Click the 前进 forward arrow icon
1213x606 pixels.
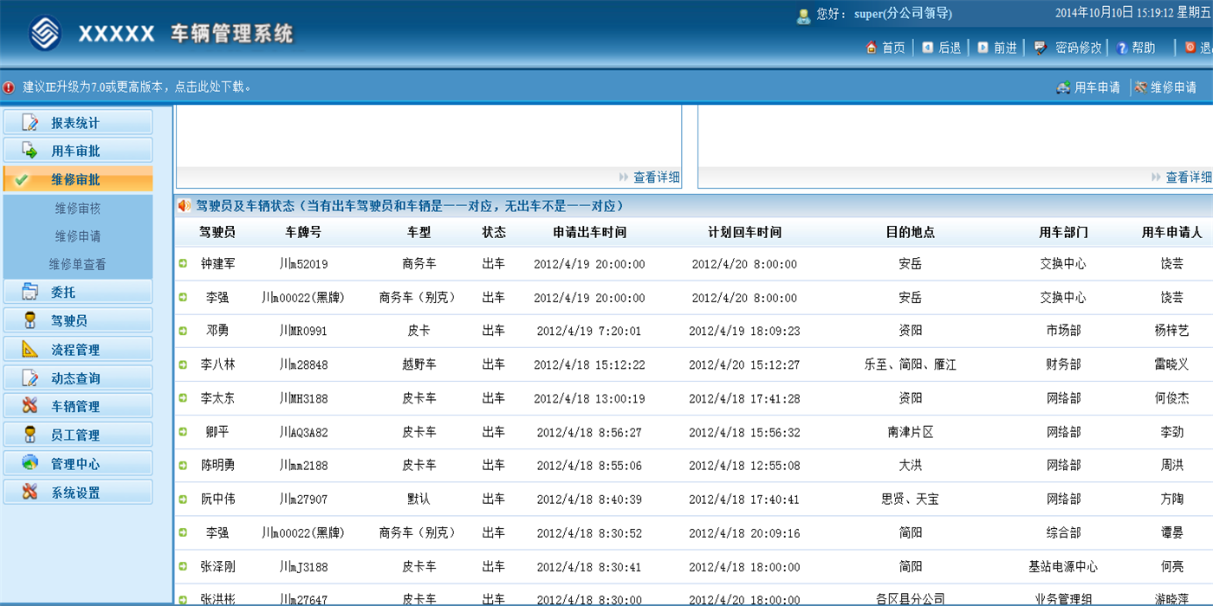[983, 48]
